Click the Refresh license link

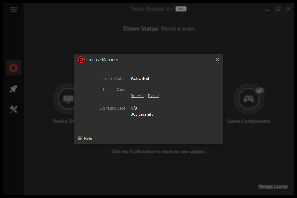[x=137, y=96]
